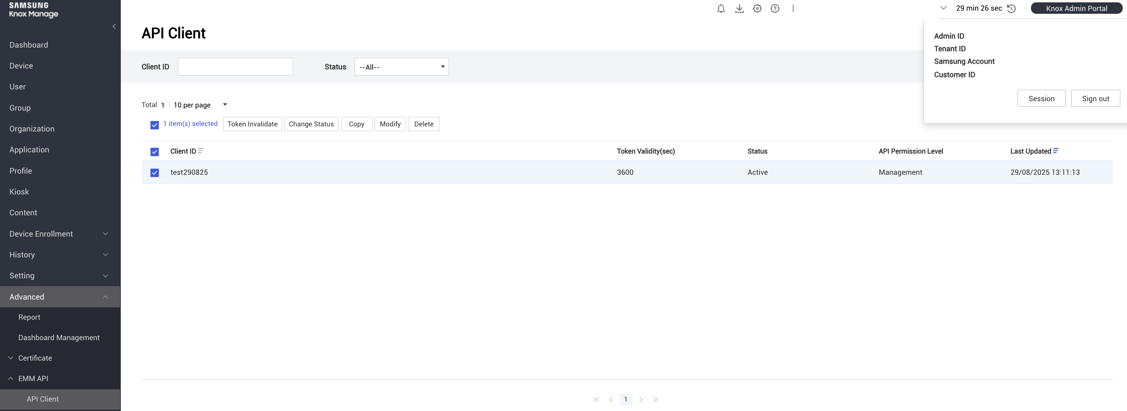Click the Token Invalidate button
The height and width of the screenshot is (411, 1127).
(252, 124)
